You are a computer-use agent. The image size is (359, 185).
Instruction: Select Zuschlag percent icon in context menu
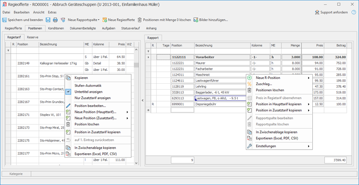[249, 84]
